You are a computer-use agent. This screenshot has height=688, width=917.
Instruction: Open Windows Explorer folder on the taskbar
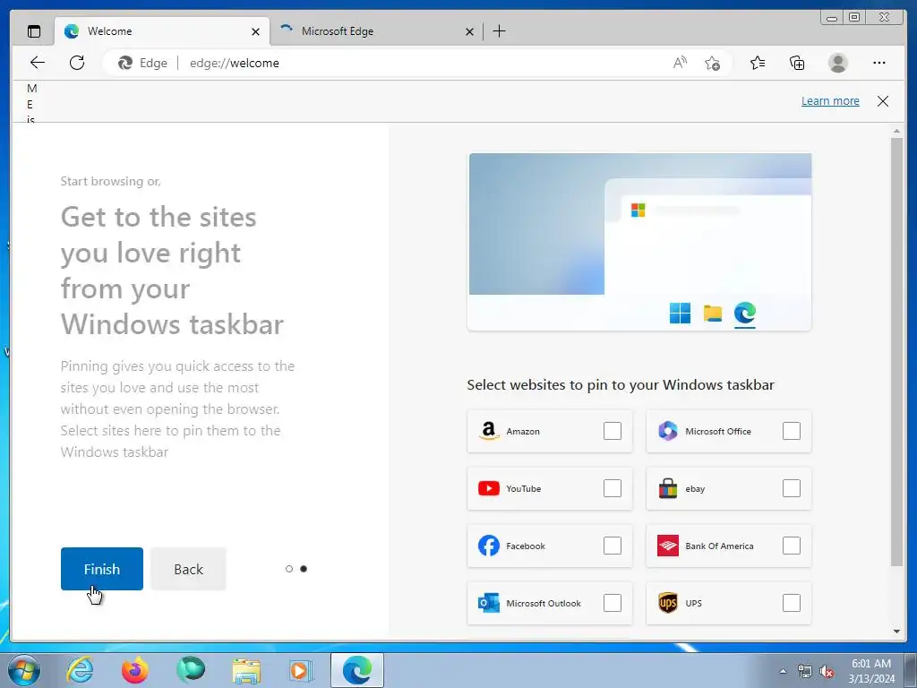[246, 670]
